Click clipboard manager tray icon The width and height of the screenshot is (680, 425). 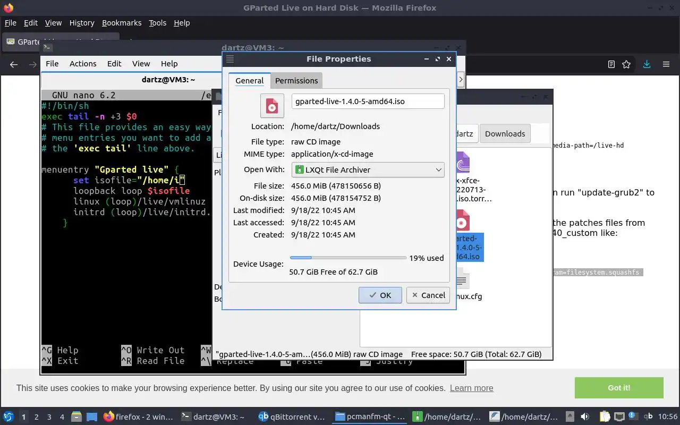[x=605, y=416]
